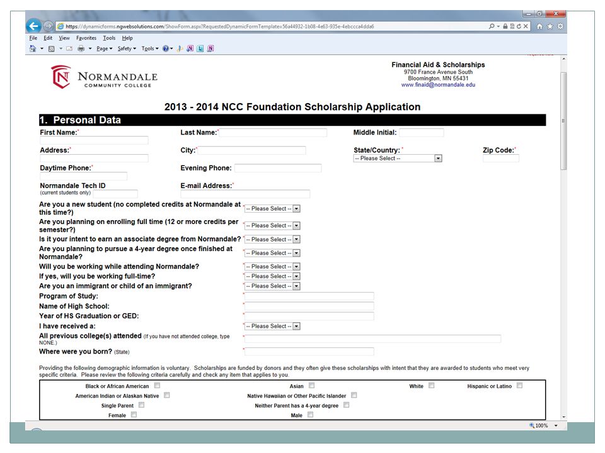Check the White checkbox
Screen dimensions: 605x453
tap(431, 386)
